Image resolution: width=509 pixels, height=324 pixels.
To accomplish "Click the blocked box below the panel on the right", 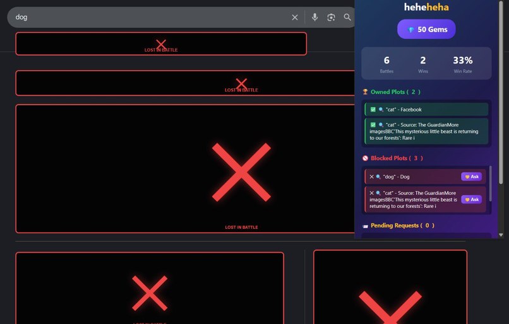I will [390, 287].
